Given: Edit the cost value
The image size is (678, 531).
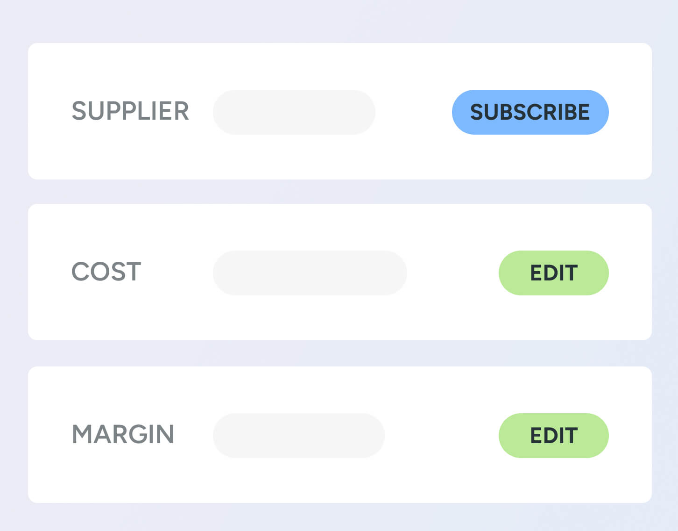Looking at the screenshot, I should [x=553, y=273].
